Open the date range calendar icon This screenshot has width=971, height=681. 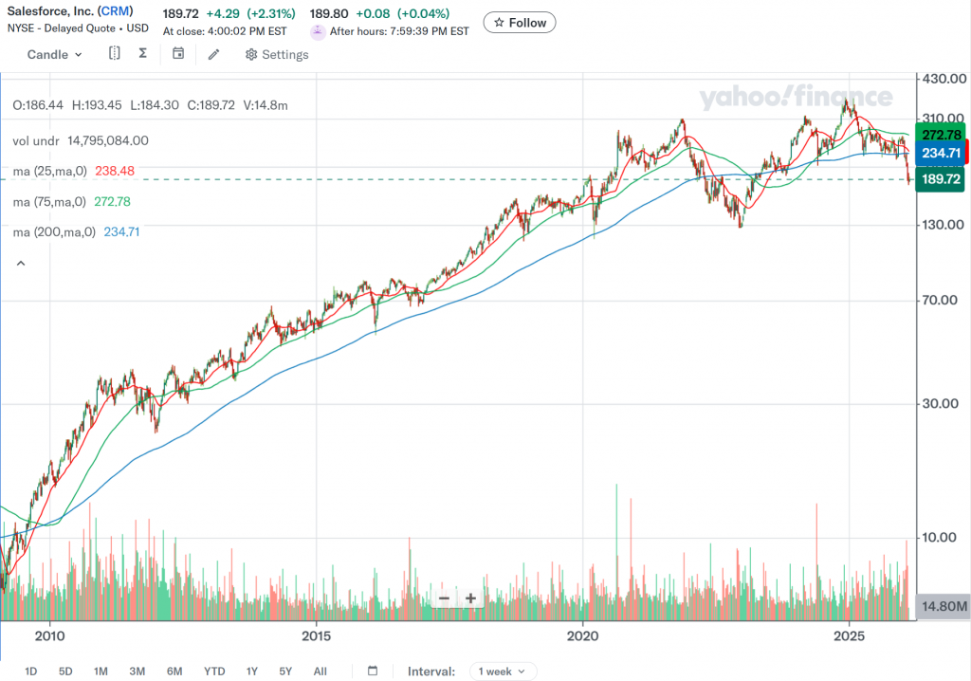coord(373,671)
